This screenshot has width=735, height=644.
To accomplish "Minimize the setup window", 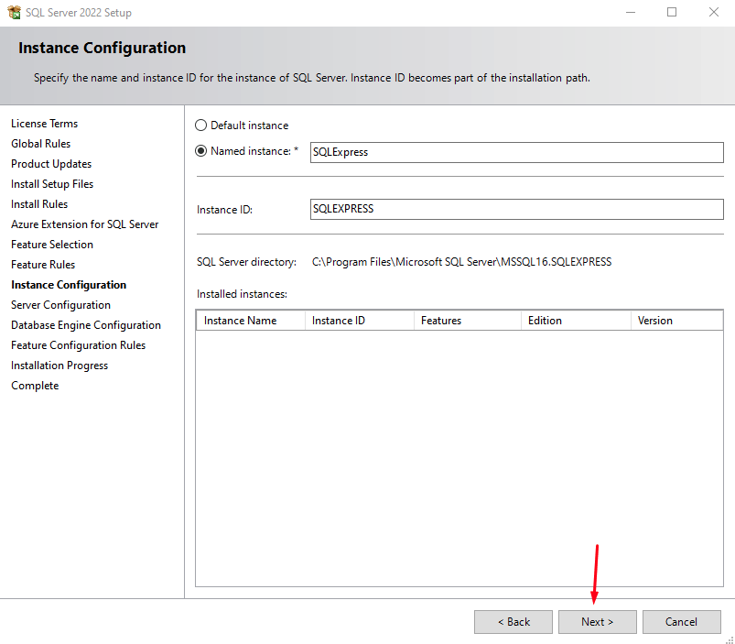I will (631, 12).
